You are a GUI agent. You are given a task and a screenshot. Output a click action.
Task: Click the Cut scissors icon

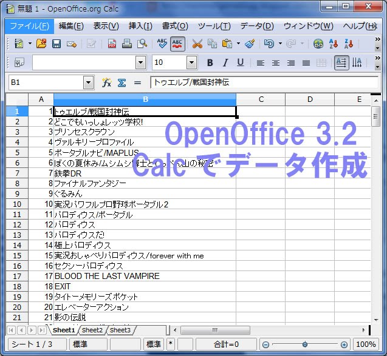[197, 44]
